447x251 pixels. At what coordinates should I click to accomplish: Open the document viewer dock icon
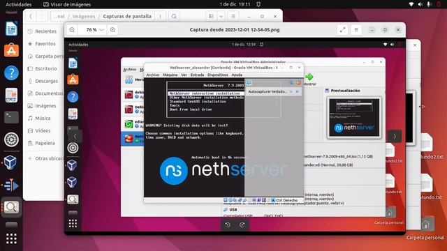click(11, 95)
